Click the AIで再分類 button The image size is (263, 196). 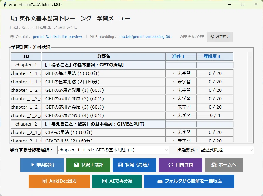click(117, 181)
